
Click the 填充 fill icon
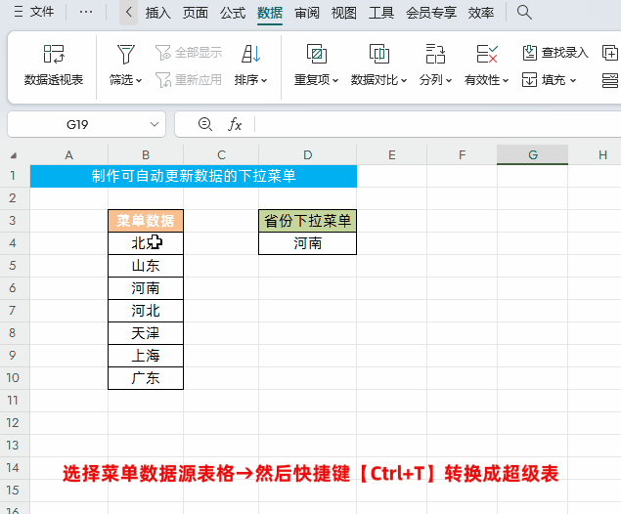point(529,80)
